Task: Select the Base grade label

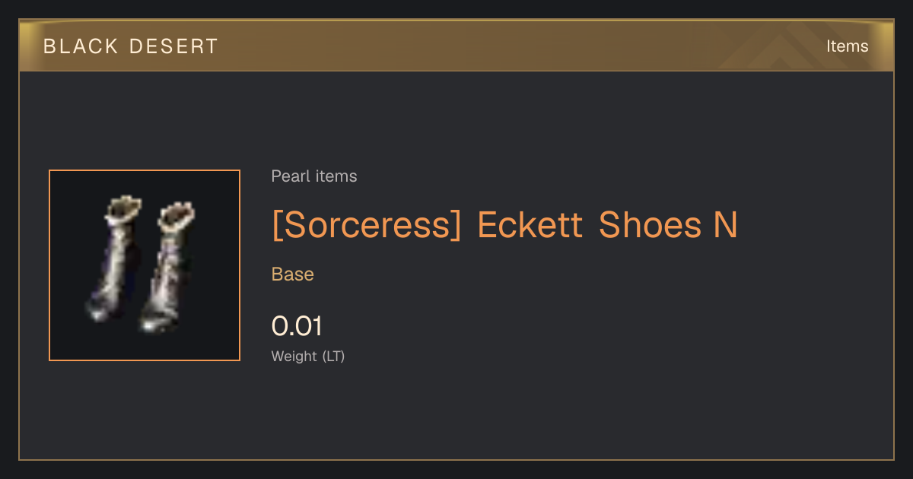Action: pos(293,274)
